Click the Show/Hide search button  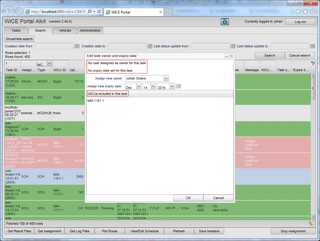pos(19,39)
